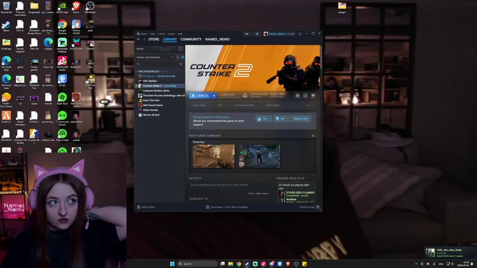Open the Friends menu
Image resolution: width=477 pixels, height=268 pixels.
click(161, 34)
